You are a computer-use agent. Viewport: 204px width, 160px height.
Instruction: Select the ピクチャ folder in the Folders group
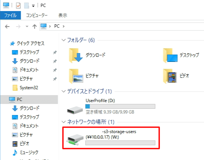[x=84, y=76]
